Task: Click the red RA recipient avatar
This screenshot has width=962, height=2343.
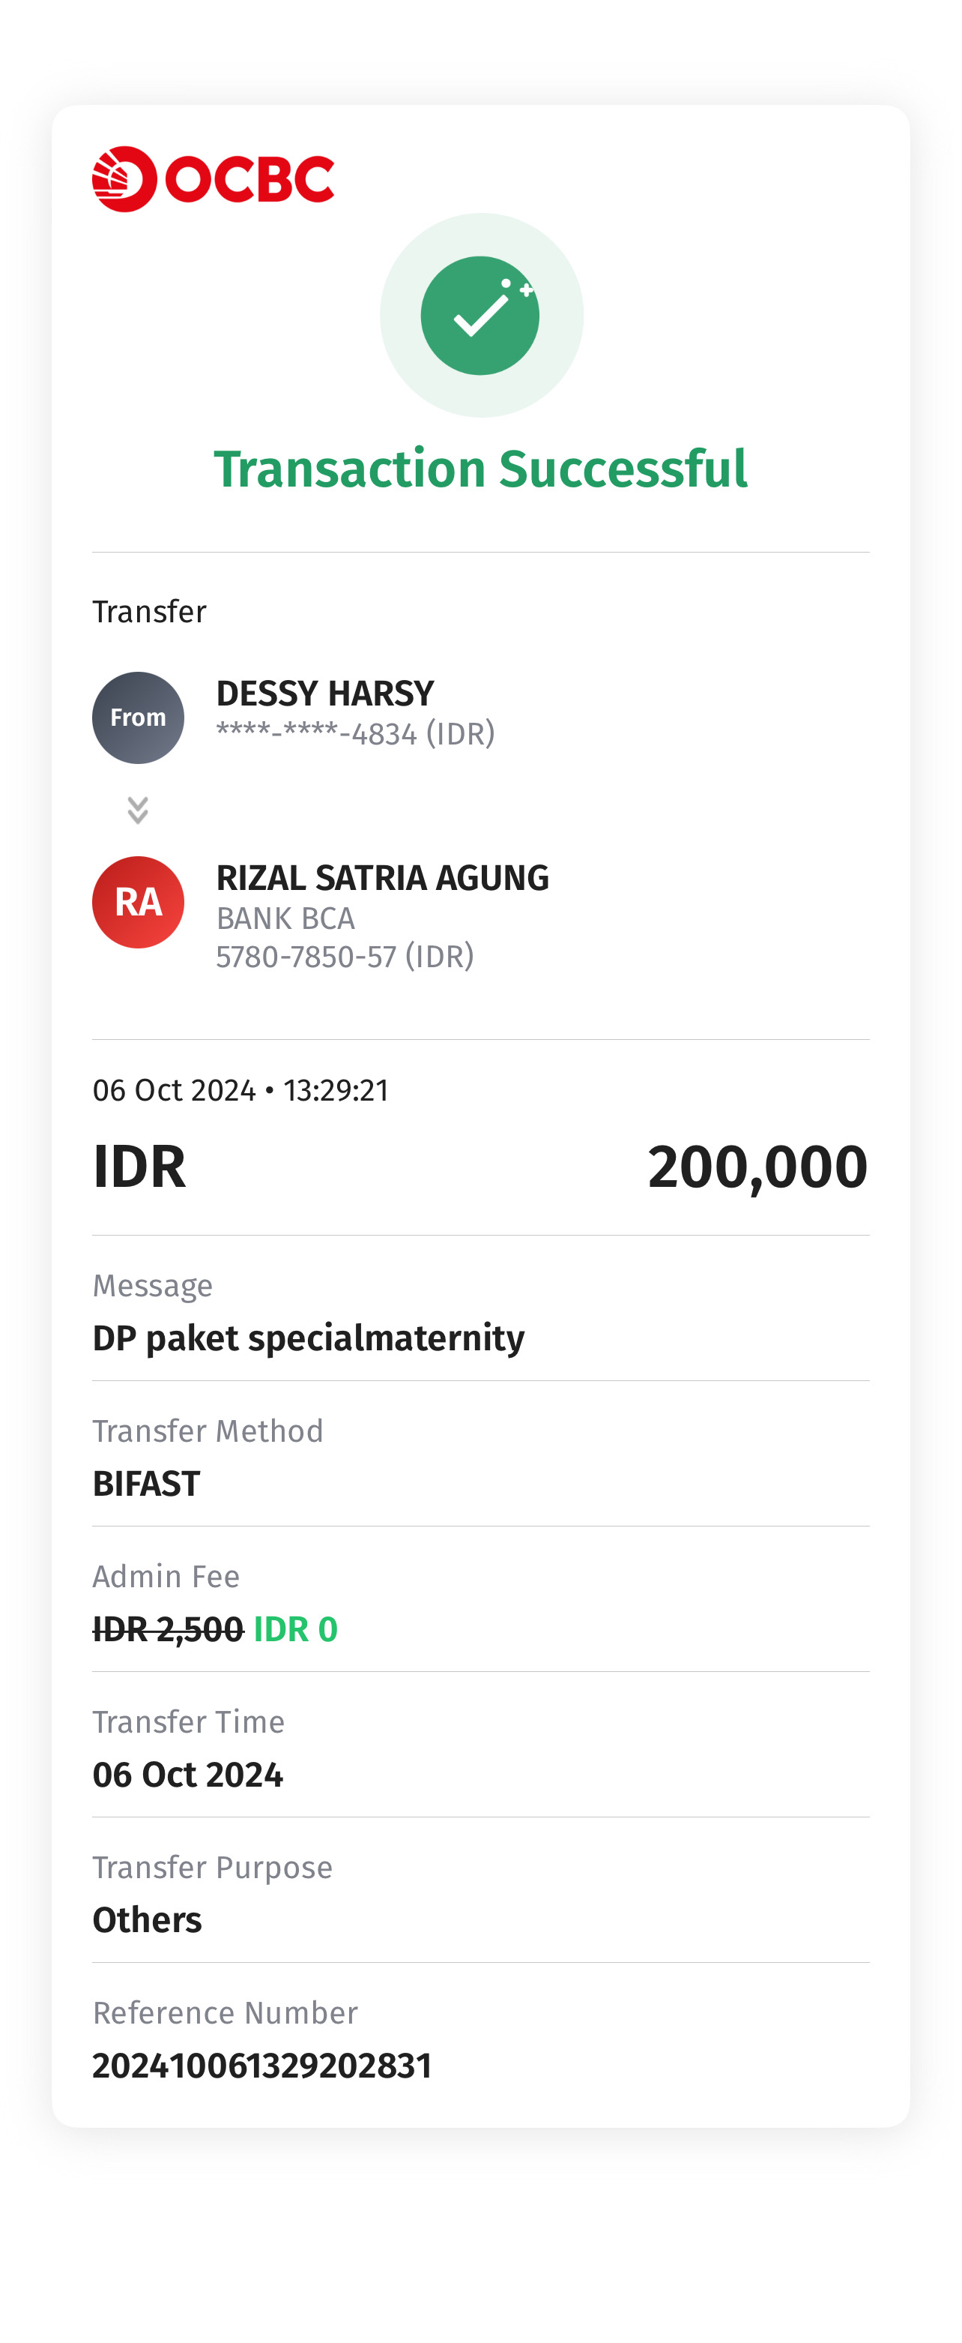Action: 138,902
